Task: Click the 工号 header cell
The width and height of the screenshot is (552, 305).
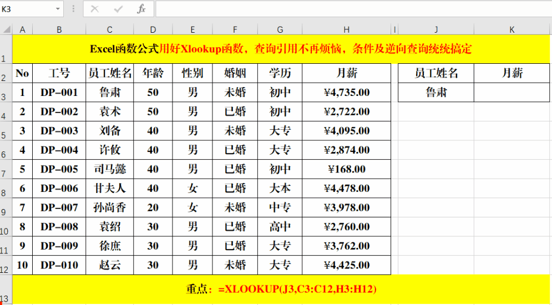Action: [x=59, y=73]
